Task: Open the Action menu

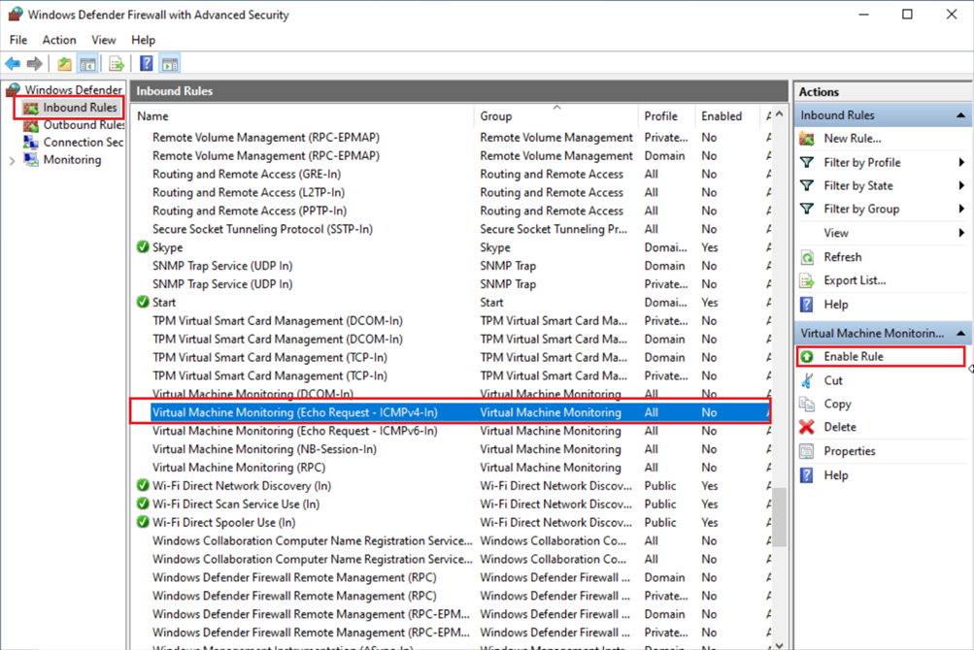Action: tap(59, 40)
